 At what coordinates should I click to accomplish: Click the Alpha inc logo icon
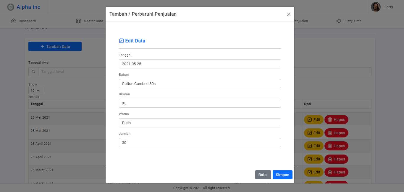[x=11, y=7]
